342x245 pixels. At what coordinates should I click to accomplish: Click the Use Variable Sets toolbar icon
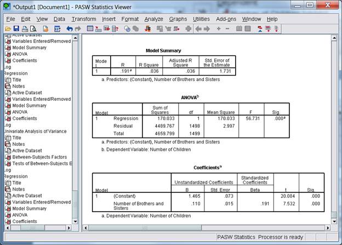click(127, 29)
